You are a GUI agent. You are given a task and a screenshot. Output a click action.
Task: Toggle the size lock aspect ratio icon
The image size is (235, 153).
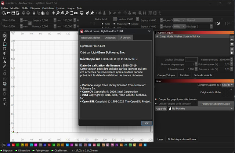click(30, 23)
